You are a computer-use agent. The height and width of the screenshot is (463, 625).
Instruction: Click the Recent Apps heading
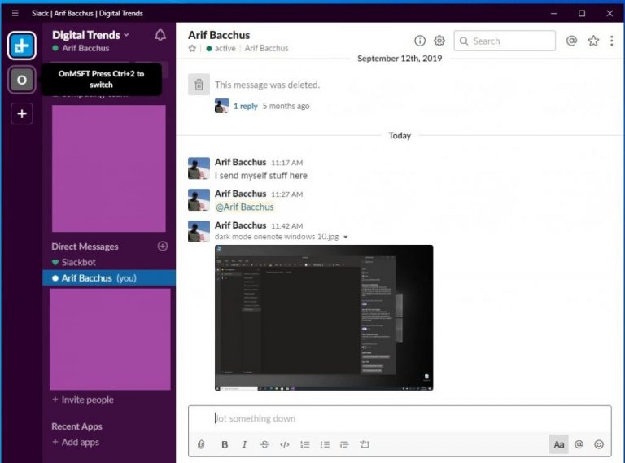point(77,426)
